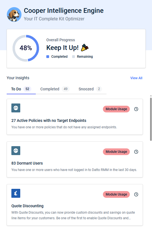Click the Quote Discounting module icon
Screen dimensions: 152x229
[16, 193]
